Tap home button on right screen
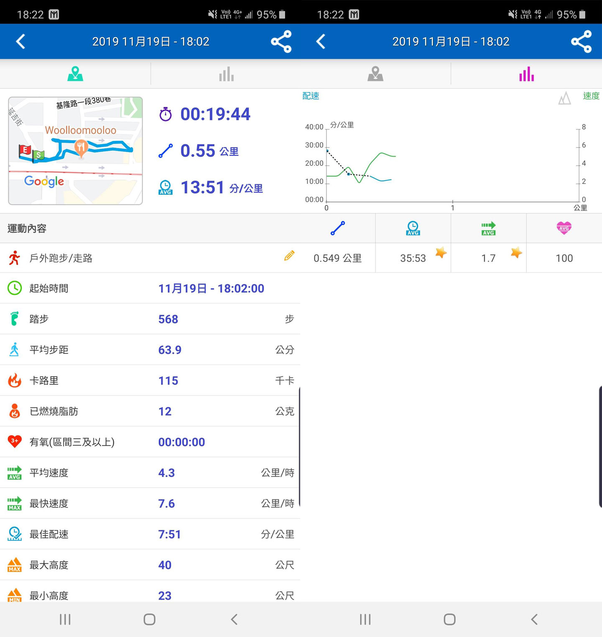 [450, 619]
